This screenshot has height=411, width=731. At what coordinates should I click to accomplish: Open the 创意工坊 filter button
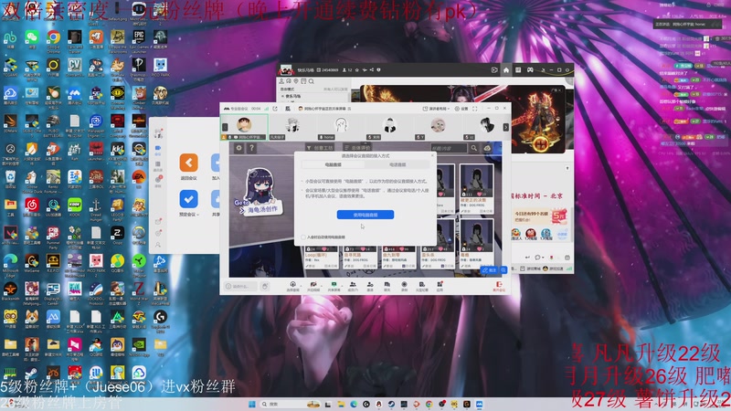click(319, 148)
